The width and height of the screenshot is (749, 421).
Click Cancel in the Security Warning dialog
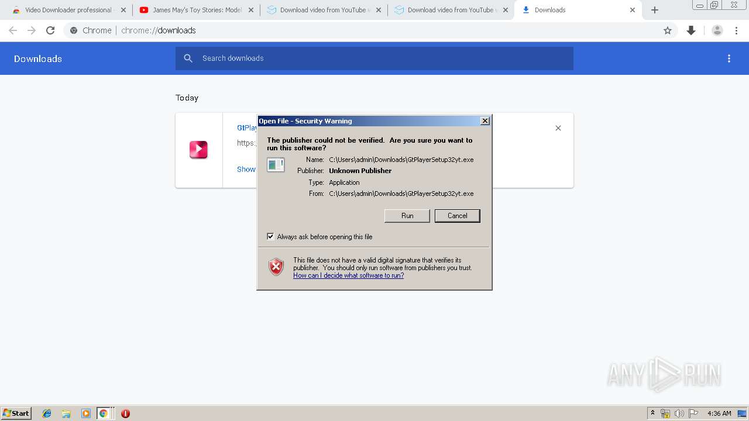click(457, 216)
